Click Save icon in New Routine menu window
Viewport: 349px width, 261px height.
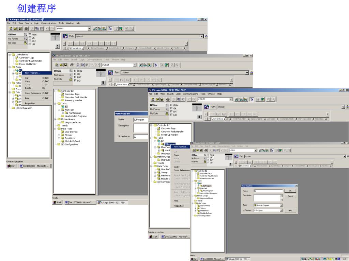click(x=162, y=100)
